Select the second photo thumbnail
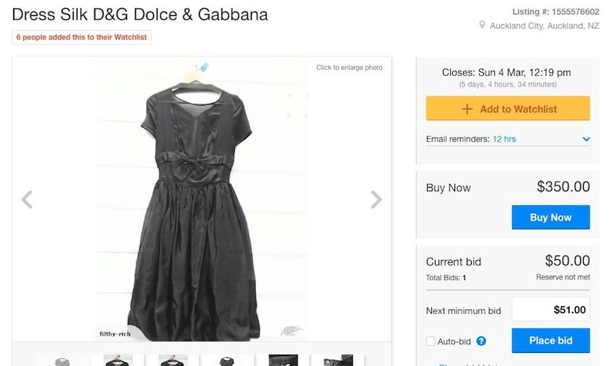This screenshot has width=614, height=366. [x=117, y=360]
